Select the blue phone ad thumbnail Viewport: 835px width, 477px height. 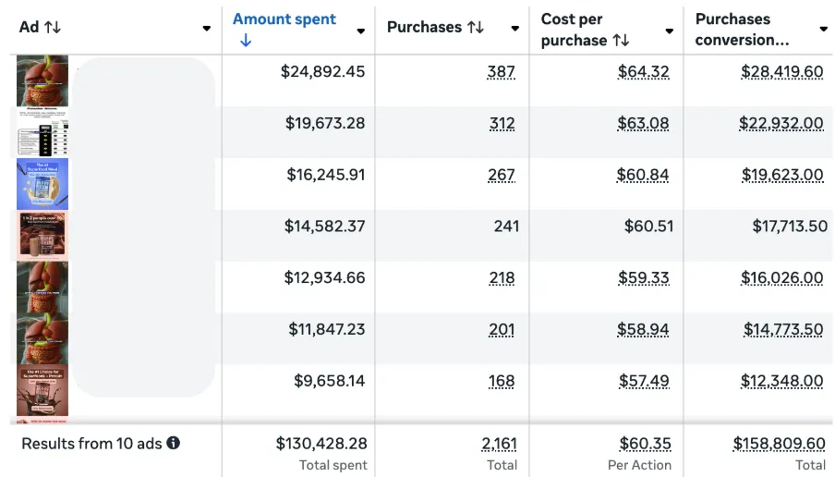[42, 184]
